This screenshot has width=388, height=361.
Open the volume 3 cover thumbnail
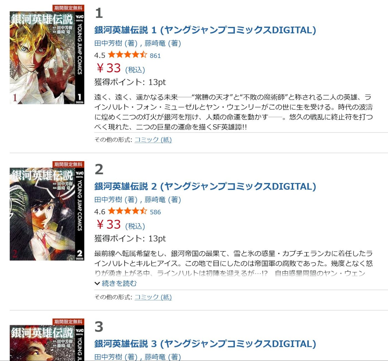pos(47,343)
